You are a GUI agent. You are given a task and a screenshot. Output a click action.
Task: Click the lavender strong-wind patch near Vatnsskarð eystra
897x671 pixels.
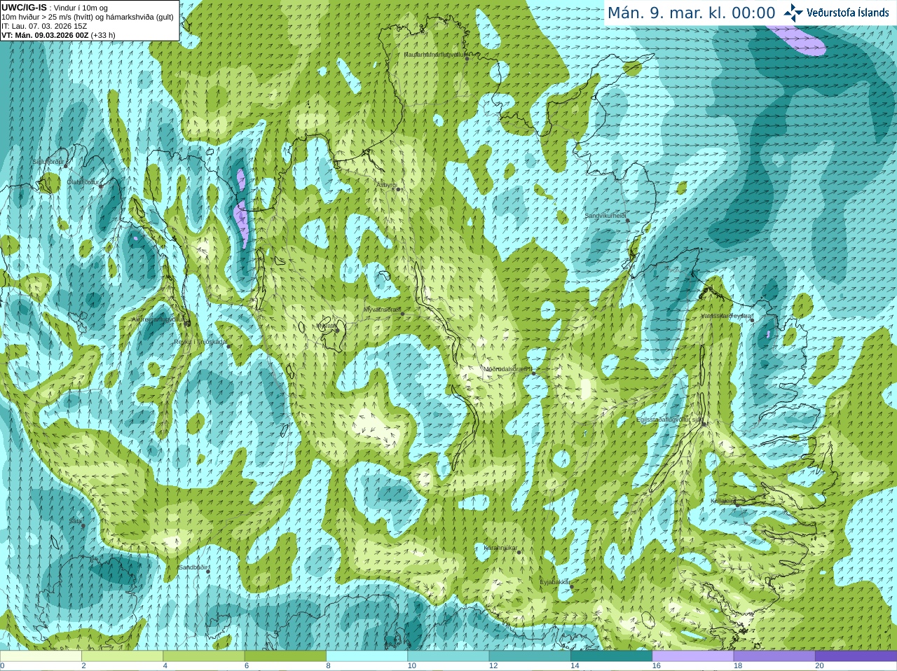click(x=769, y=334)
